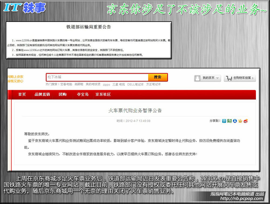Share to QQ空间 via yellow star icon
The image size is (270, 204).
pos(240,121)
